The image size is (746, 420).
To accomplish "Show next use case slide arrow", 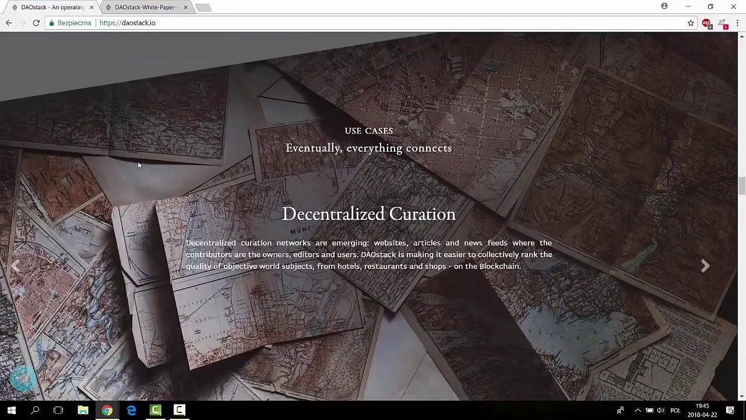I will tap(705, 266).
